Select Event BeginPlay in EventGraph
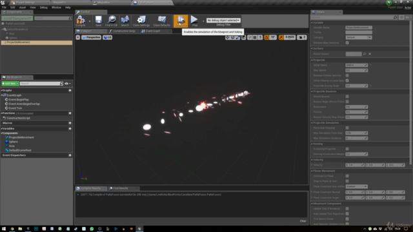This screenshot has width=413, height=232. coord(19,100)
